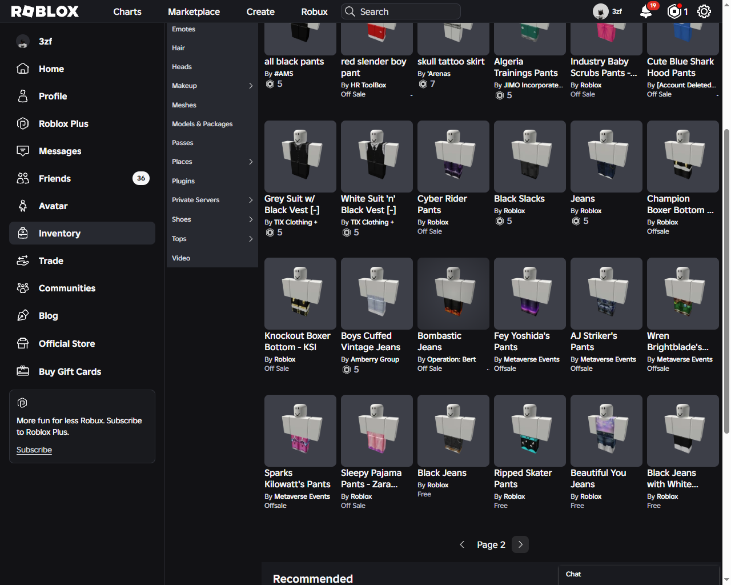The image size is (731, 585).
Task: Open the Chat panel
Action: click(638, 575)
